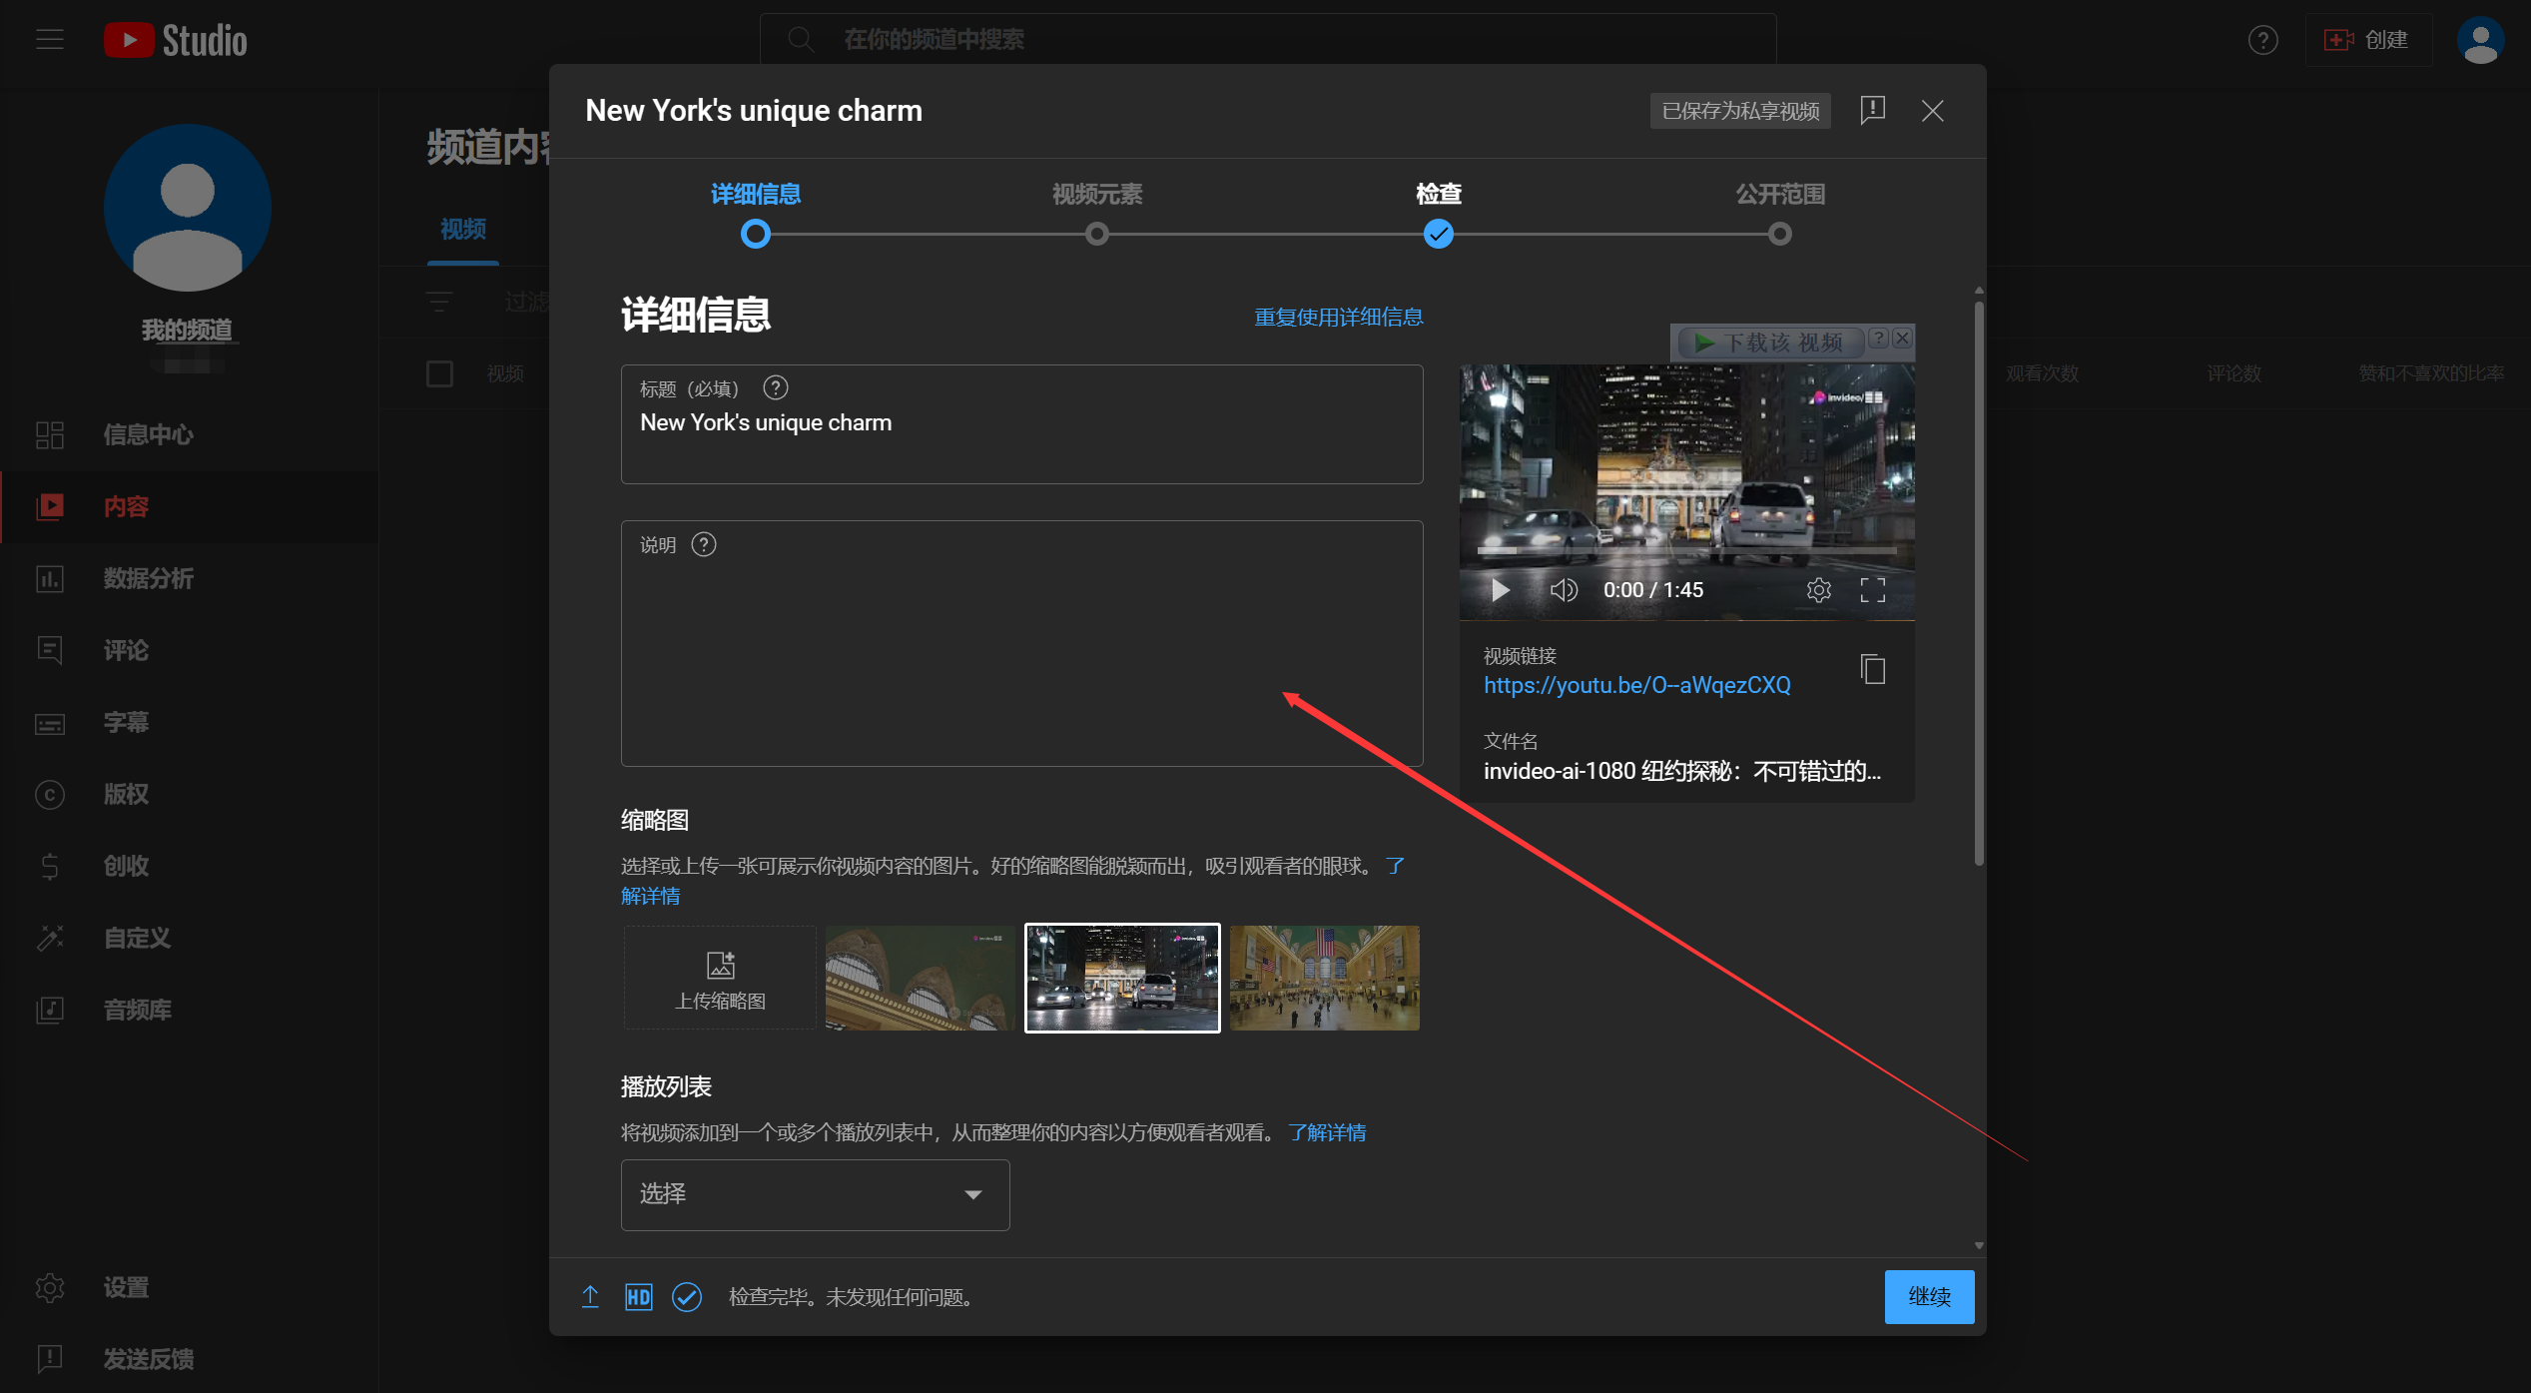This screenshot has height=1393, width=2531.
Task: Open the playlist select dropdown
Action: click(815, 1194)
